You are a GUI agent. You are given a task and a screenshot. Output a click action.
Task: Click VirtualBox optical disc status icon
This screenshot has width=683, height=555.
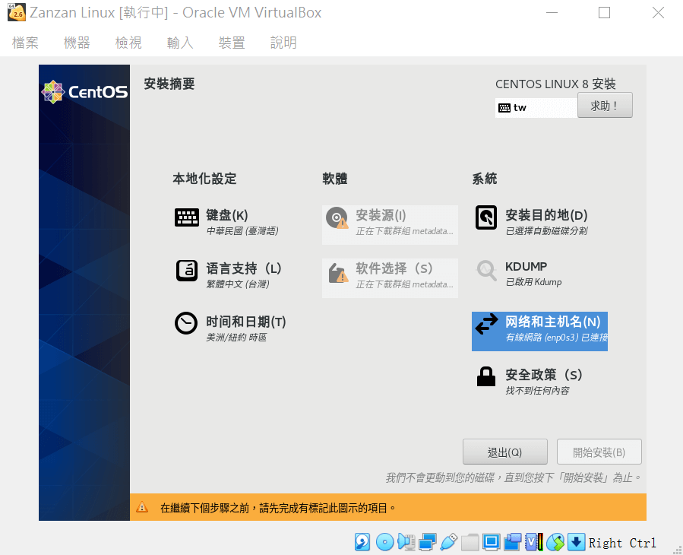[x=384, y=542]
